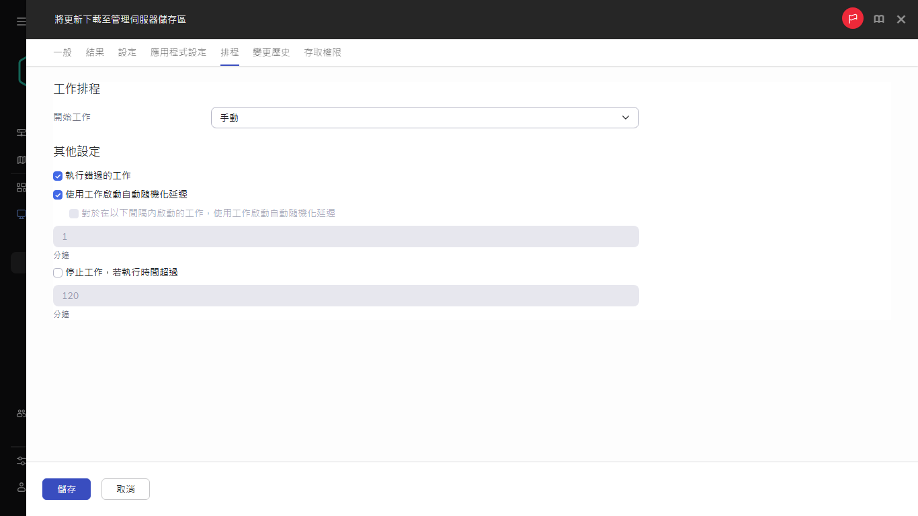Click the 取消 button
The height and width of the screenshot is (516, 918).
[125, 489]
